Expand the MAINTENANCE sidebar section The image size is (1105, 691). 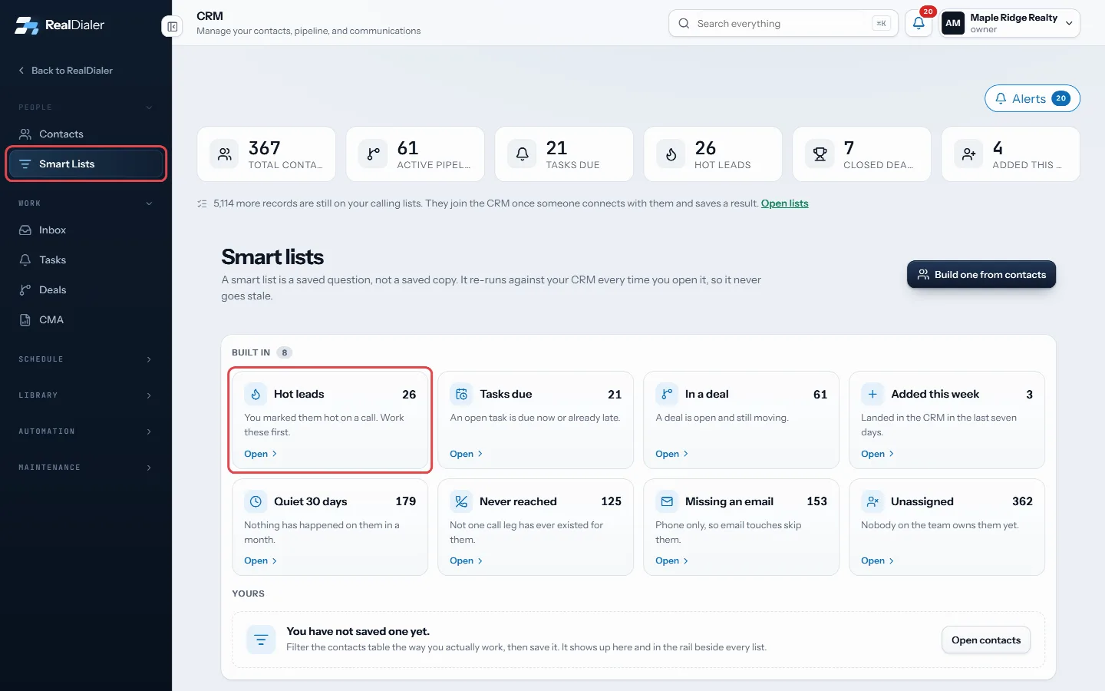click(86, 468)
